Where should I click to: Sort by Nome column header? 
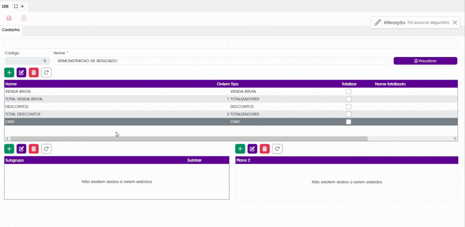pyautogui.click(x=11, y=84)
